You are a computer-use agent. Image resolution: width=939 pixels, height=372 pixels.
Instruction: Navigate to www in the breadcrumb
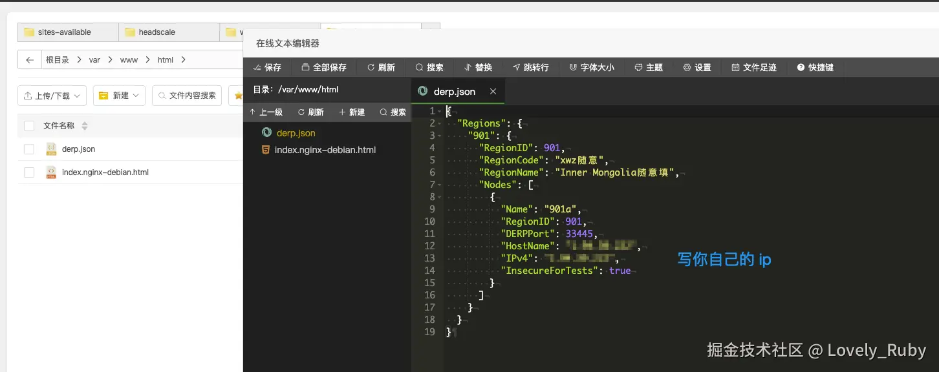[x=129, y=59]
